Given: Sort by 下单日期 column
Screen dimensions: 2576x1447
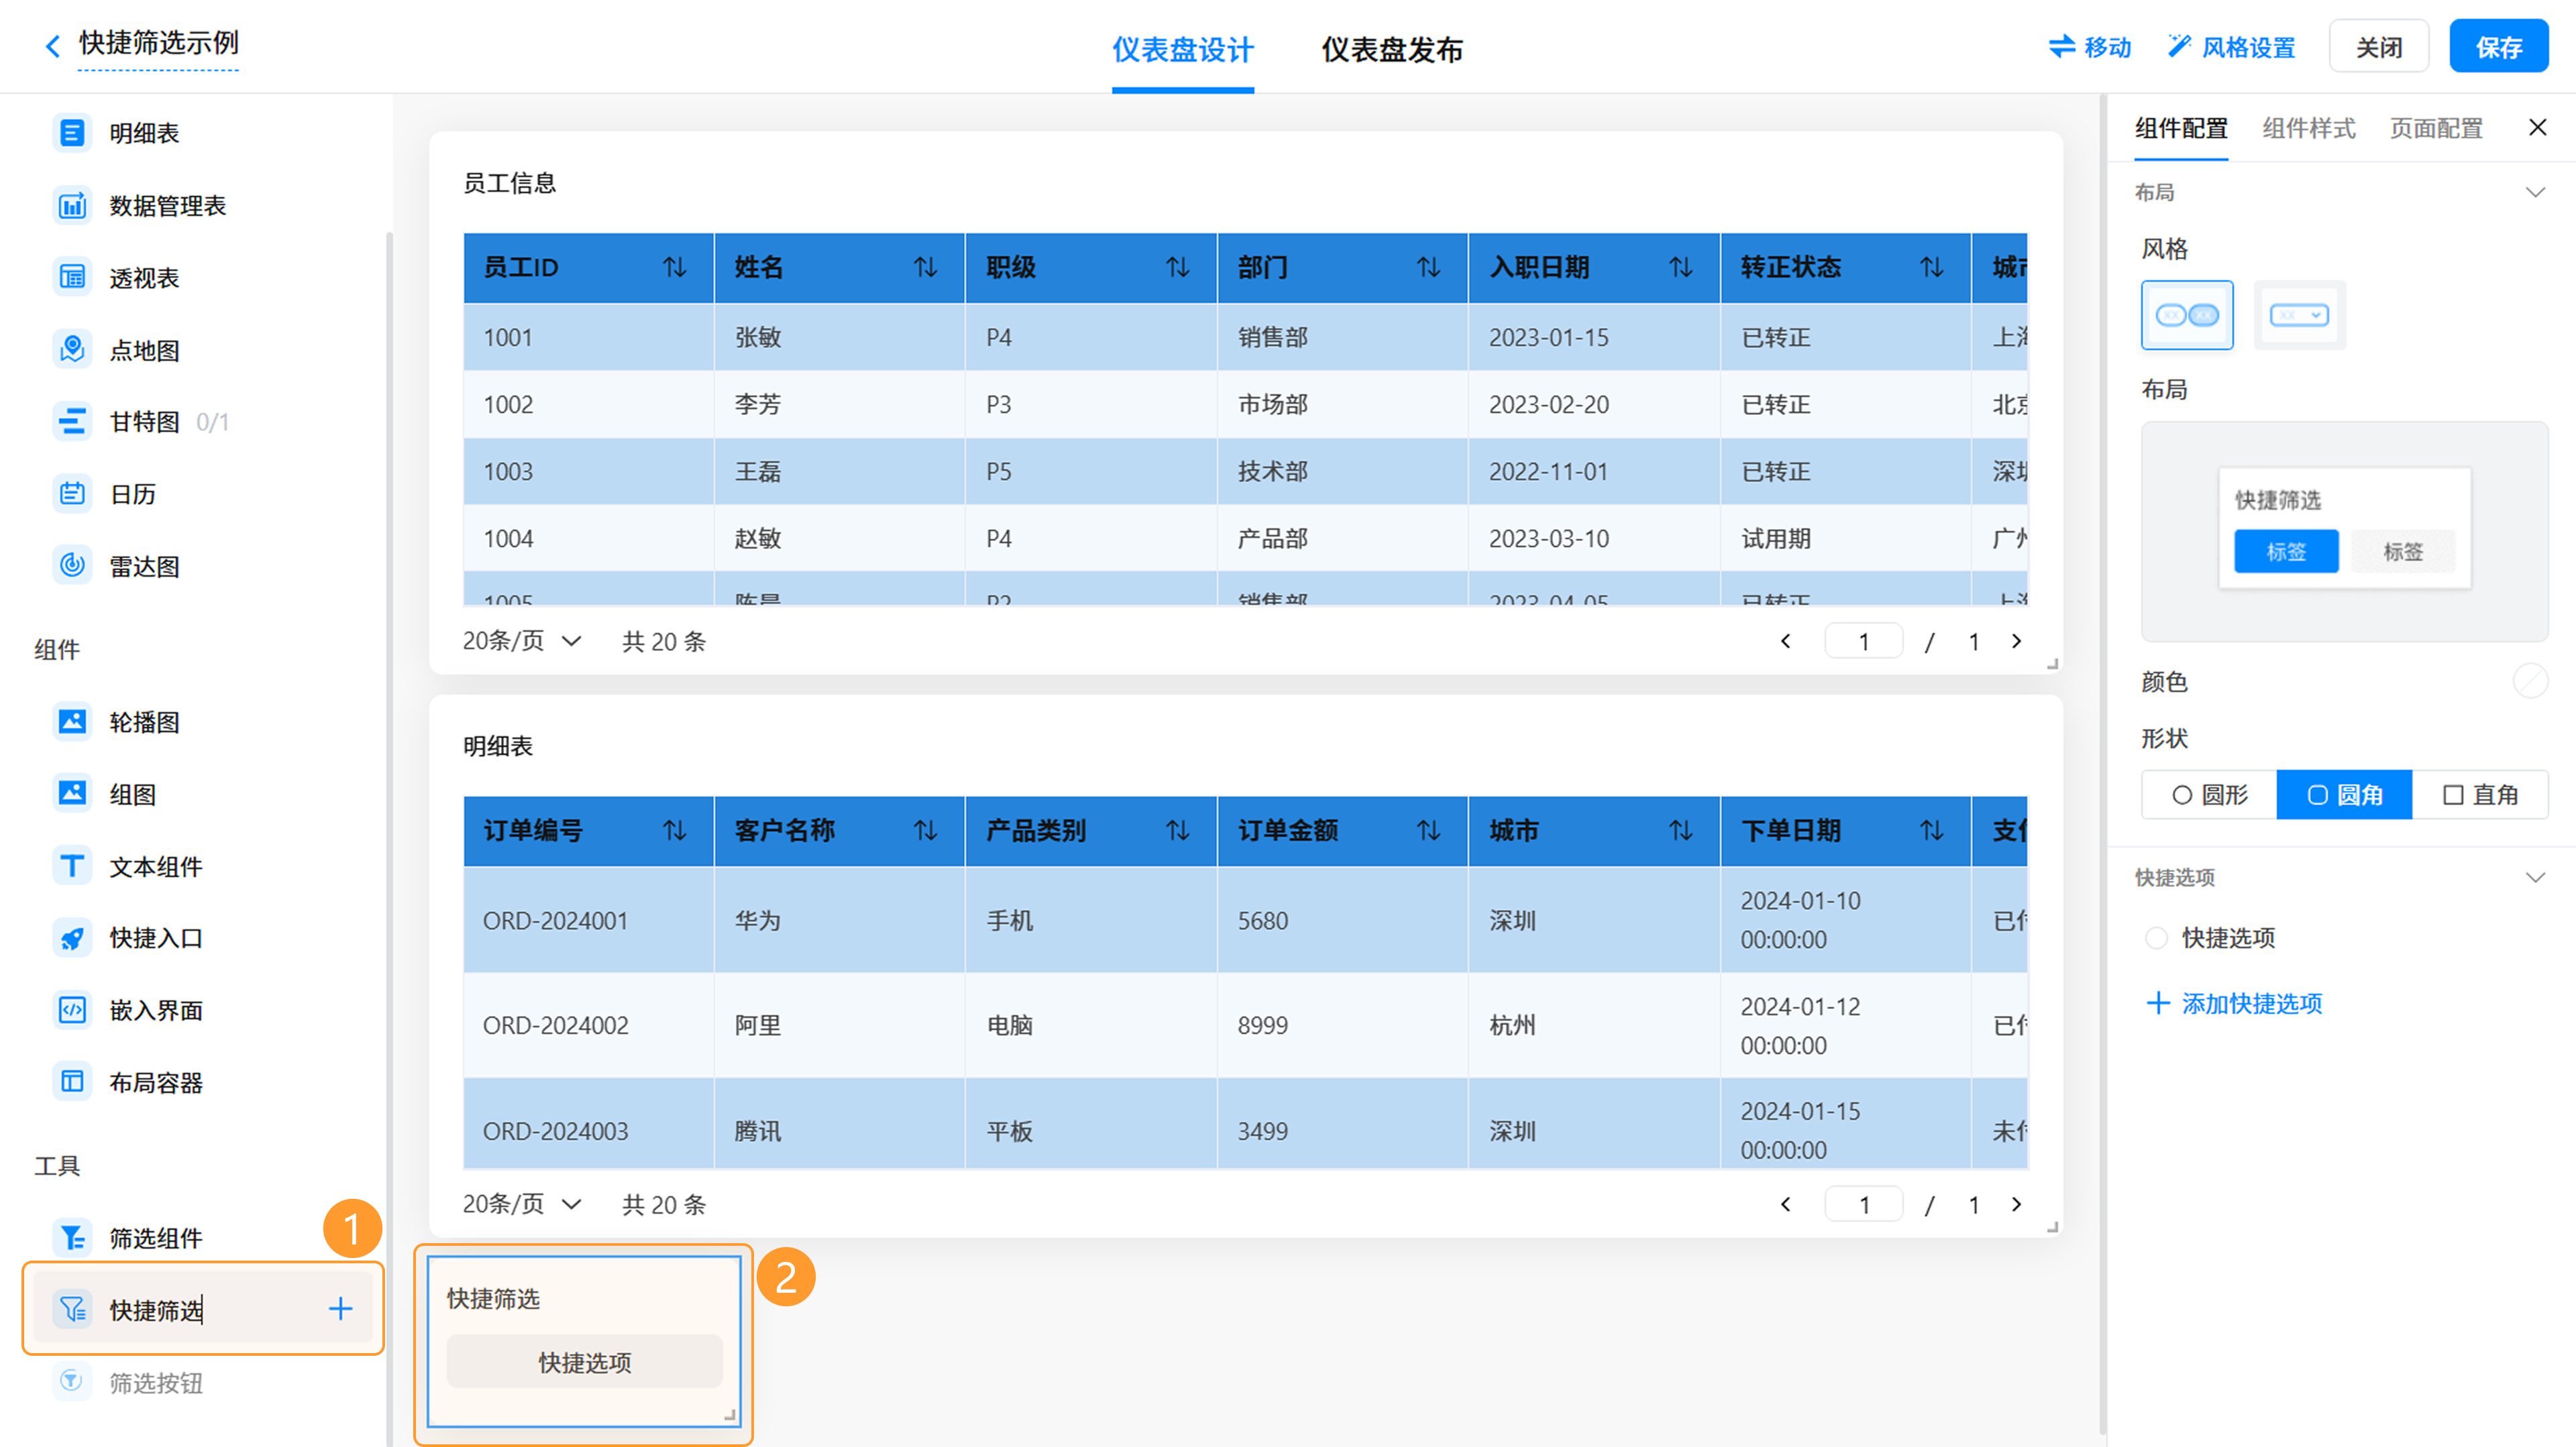Looking at the screenshot, I should click(1932, 830).
